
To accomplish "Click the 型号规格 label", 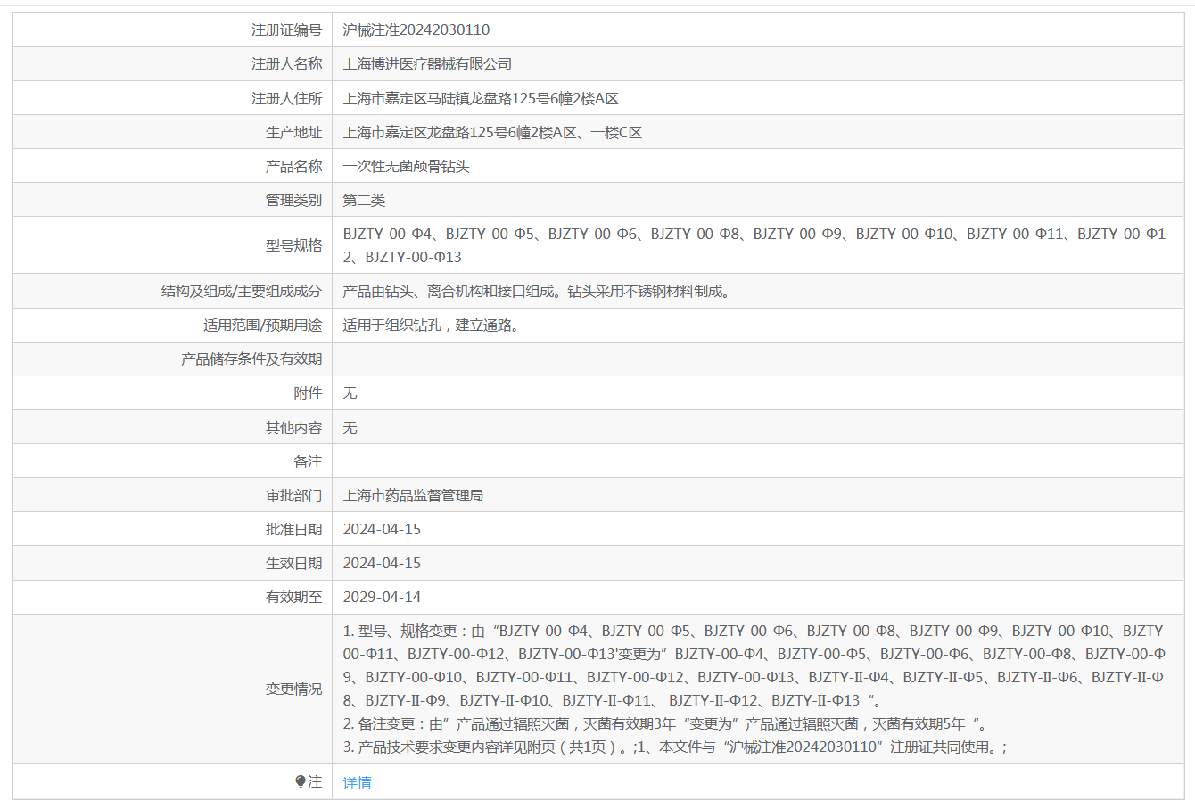I will pos(293,245).
